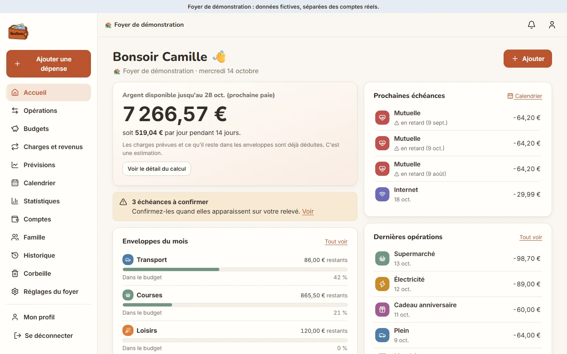
Task: Click the Courses envelope basket icon
Action: point(128,295)
